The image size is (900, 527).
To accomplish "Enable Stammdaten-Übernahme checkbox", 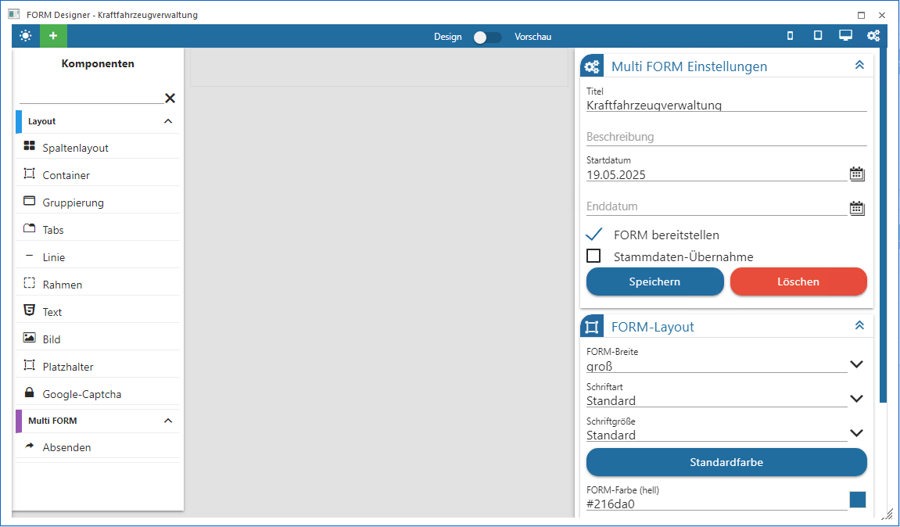I will (x=593, y=256).
